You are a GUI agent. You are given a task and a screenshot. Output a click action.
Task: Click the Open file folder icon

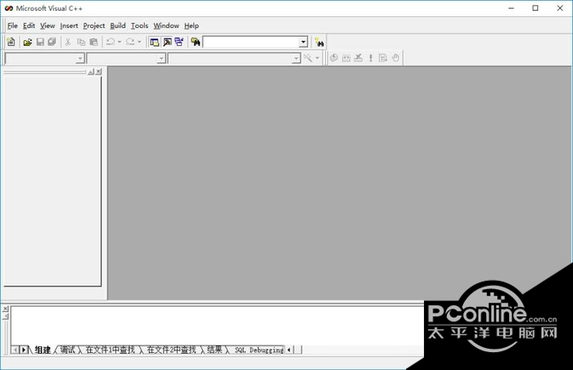pos(27,42)
